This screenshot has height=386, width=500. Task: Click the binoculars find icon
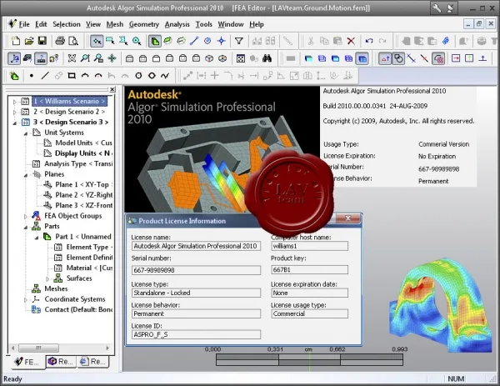tap(267, 58)
